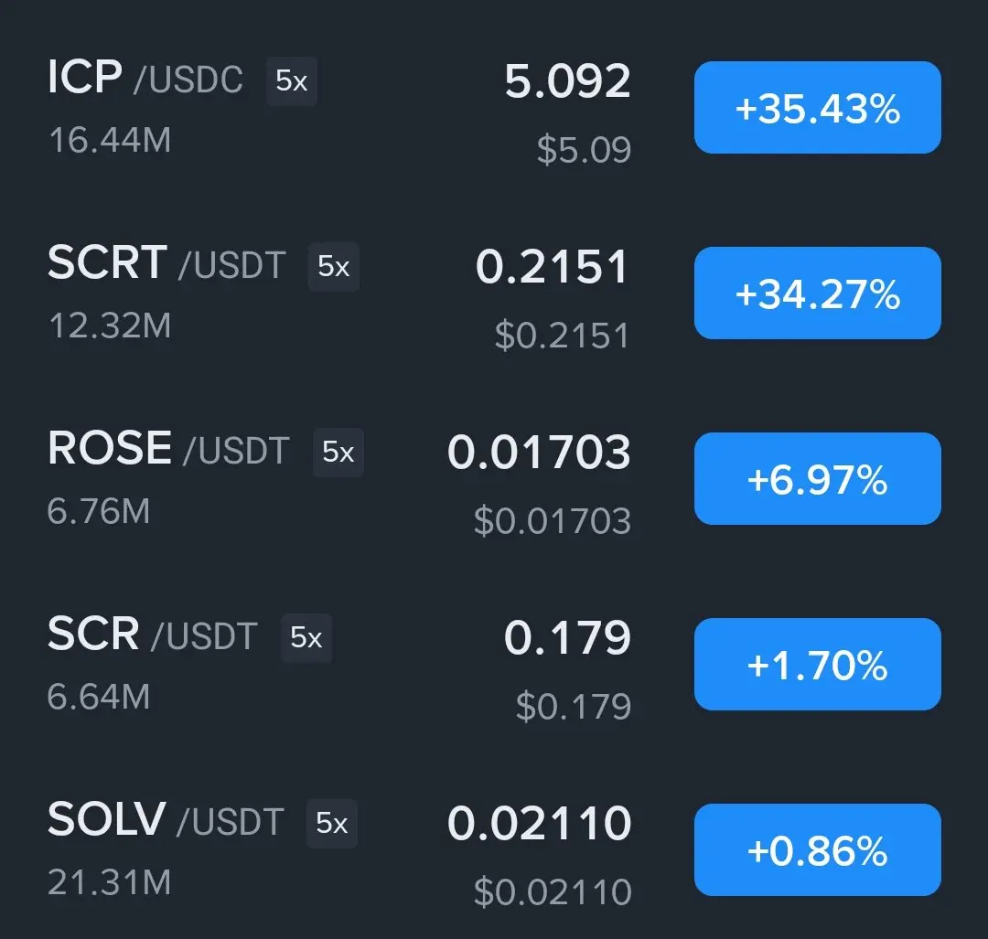Open the ROSE/USDT trading pair
988x939 pixels.
pyautogui.click(x=169, y=449)
